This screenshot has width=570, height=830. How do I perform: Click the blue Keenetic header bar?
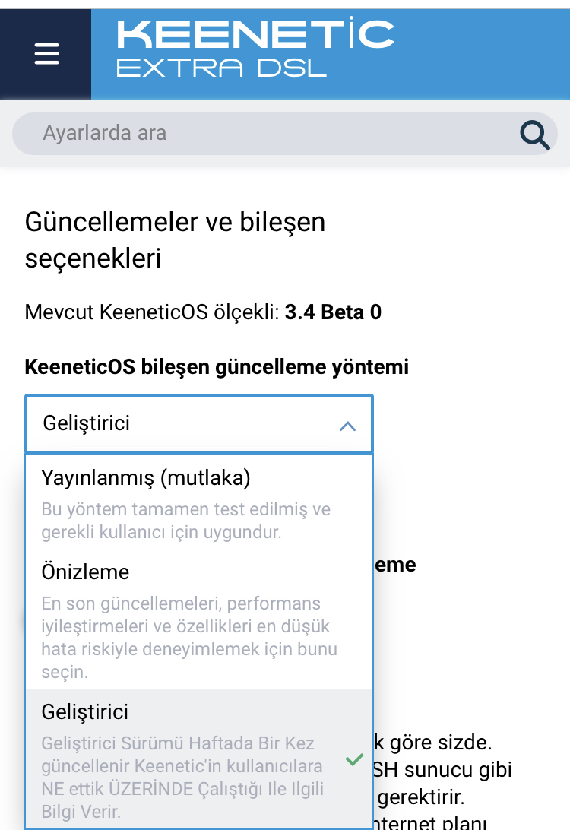coord(331,54)
